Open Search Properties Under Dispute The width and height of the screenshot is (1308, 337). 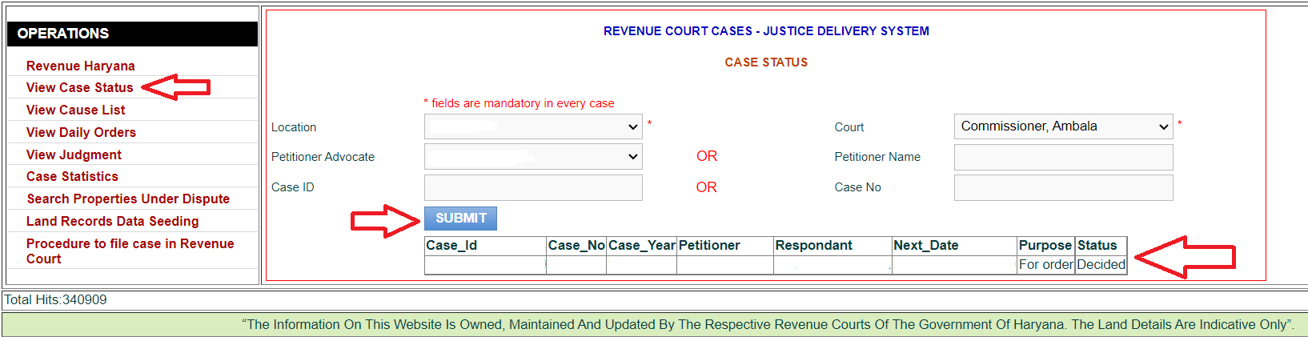click(x=128, y=199)
